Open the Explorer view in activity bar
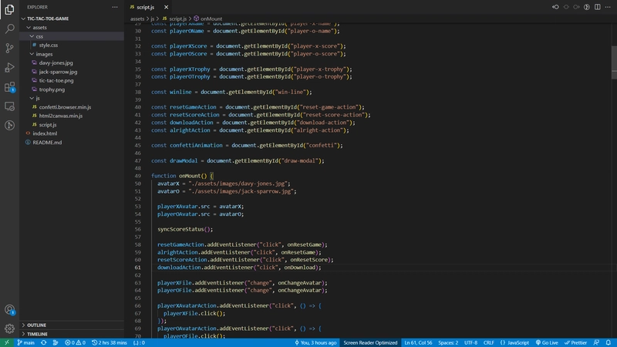 9,9
